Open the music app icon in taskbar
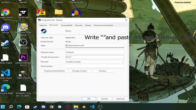Screen dimensions: 196x110 click(60, 107)
